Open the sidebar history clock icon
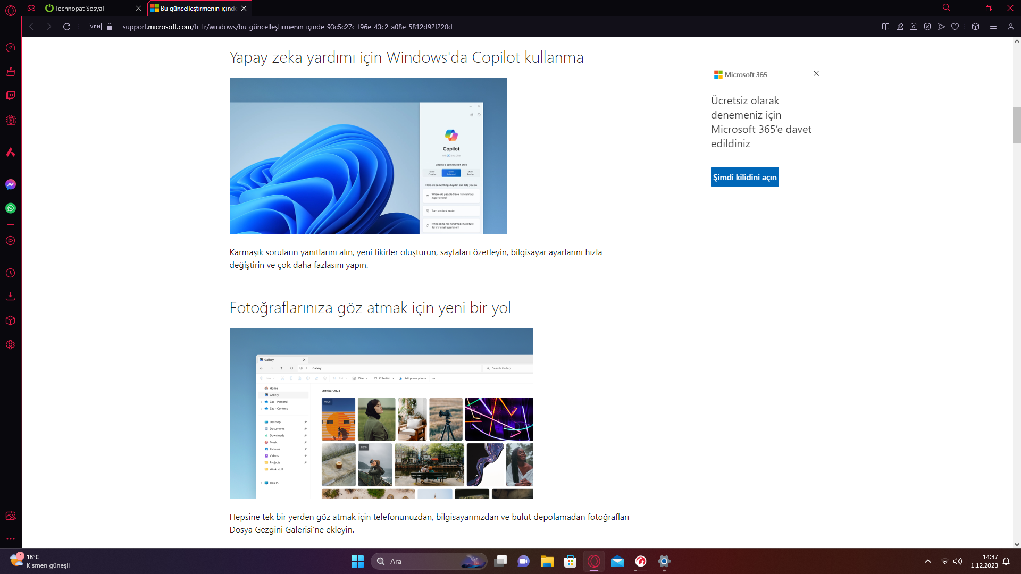Screen dimensions: 1021x574 pos(11,273)
